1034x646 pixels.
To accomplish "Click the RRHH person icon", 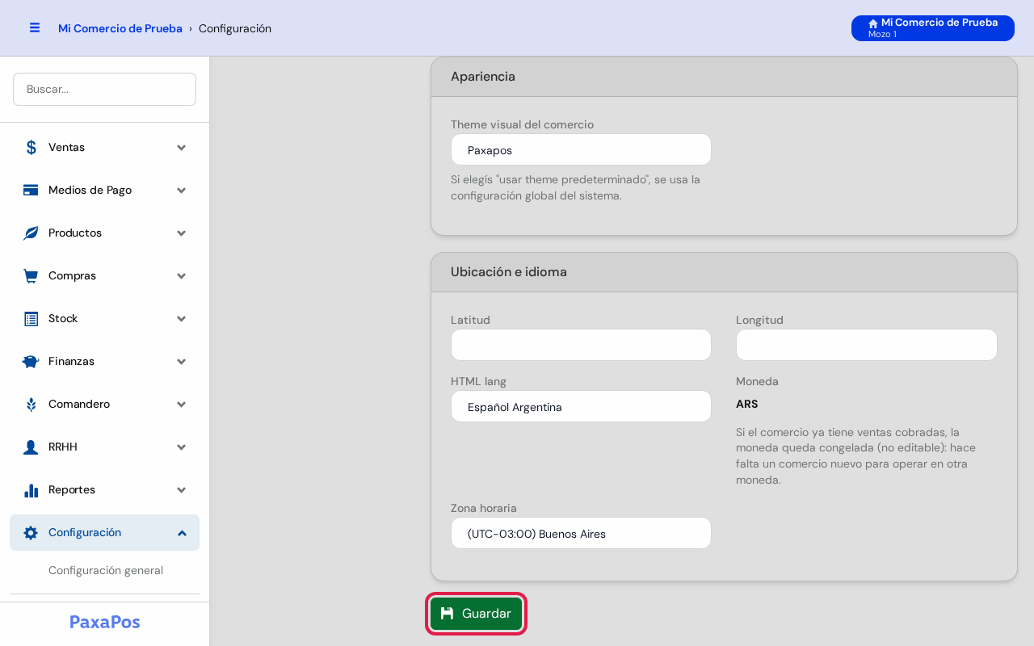I will (x=31, y=447).
